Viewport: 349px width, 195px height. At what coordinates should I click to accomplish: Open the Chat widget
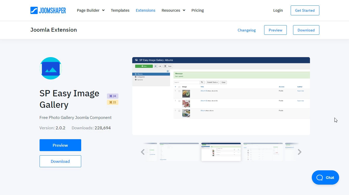(x=325, y=178)
